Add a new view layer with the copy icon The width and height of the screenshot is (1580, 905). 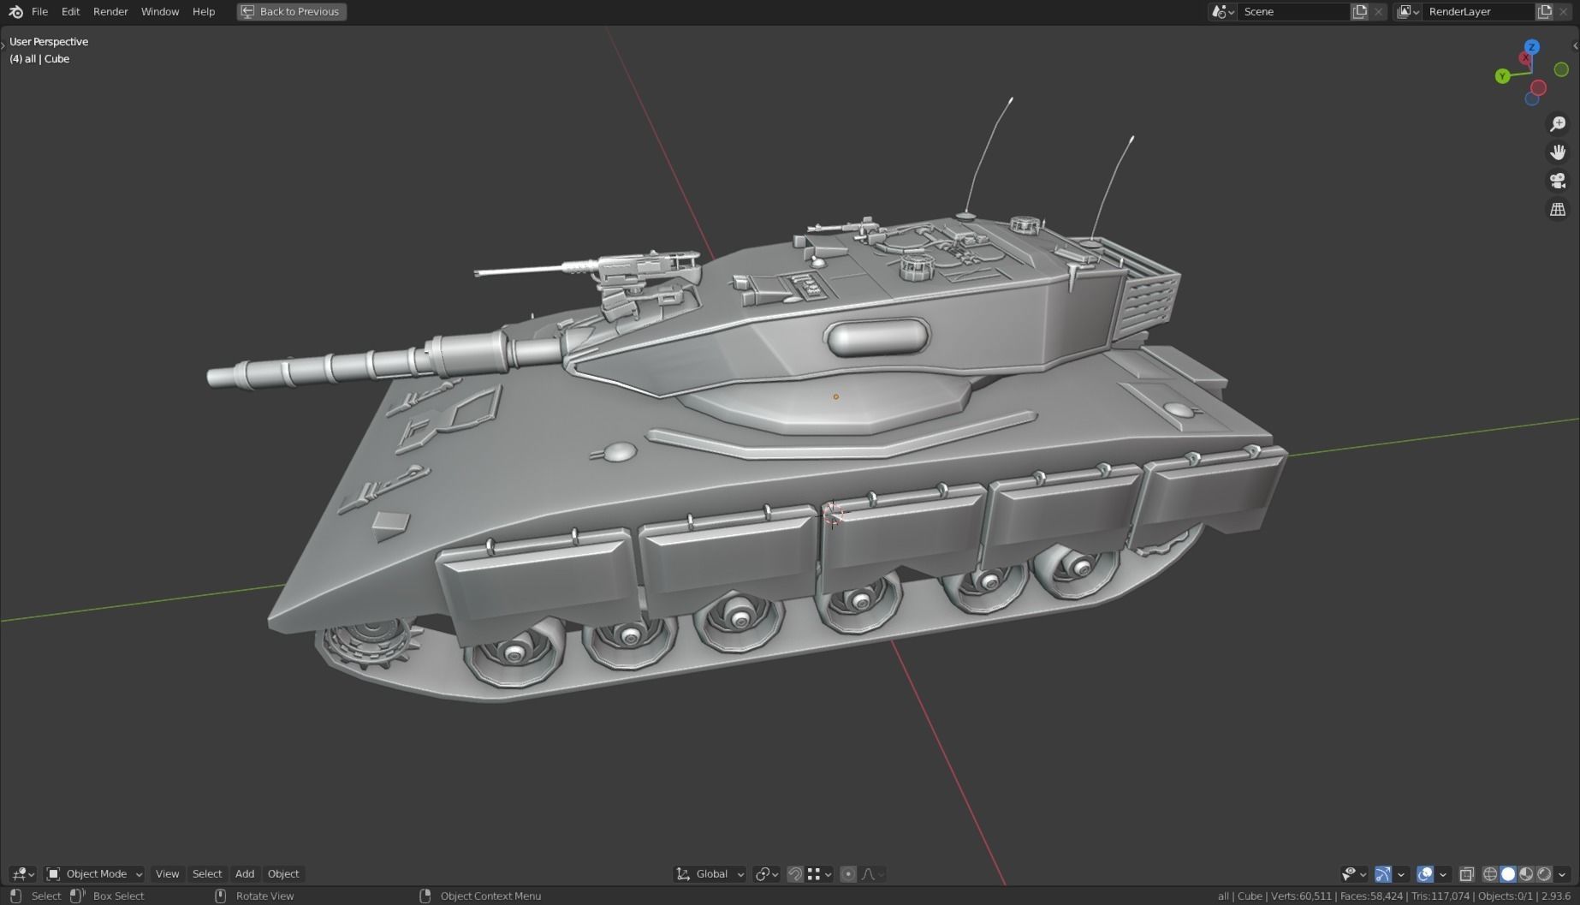tap(1545, 12)
